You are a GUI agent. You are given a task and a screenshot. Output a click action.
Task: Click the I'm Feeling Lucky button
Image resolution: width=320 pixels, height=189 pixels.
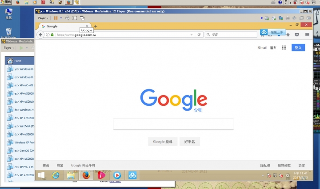(190, 142)
